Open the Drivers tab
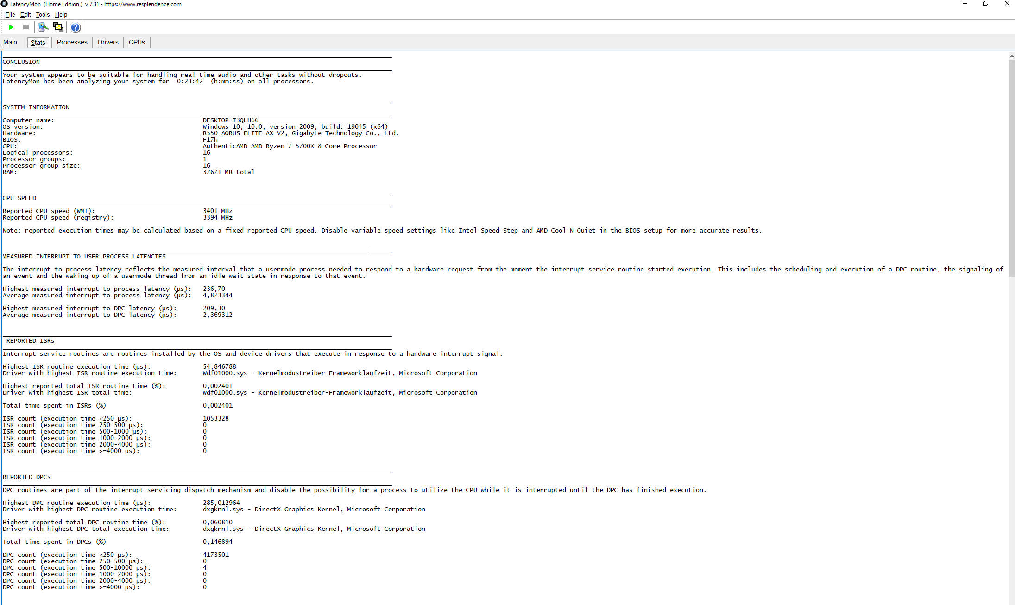The height and width of the screenshot is (605, 1015). click(108, 42)
